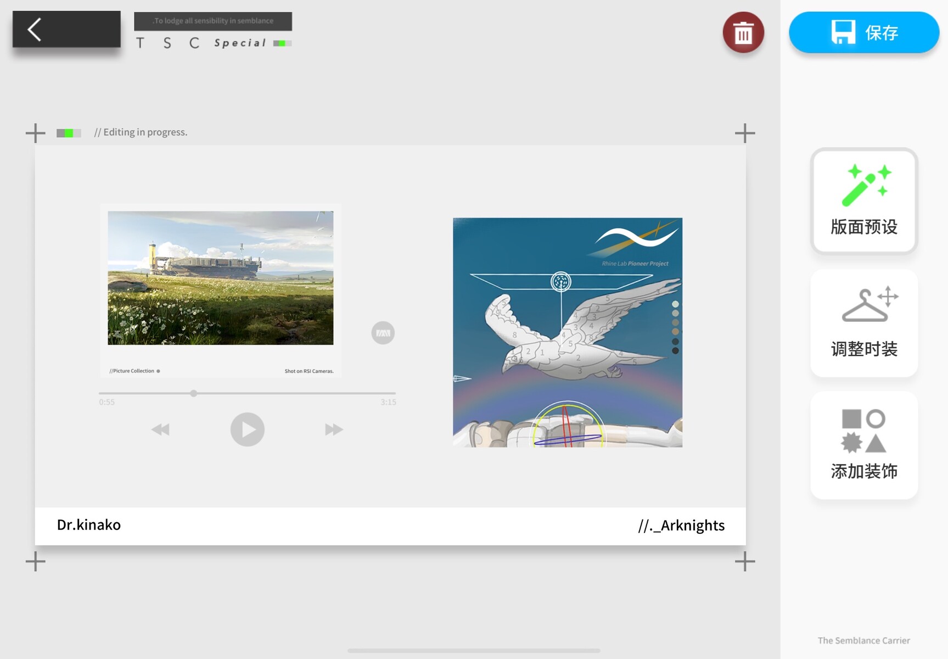Click the top-left plus corner marker
948x659 pixels.
coord(36,133)
